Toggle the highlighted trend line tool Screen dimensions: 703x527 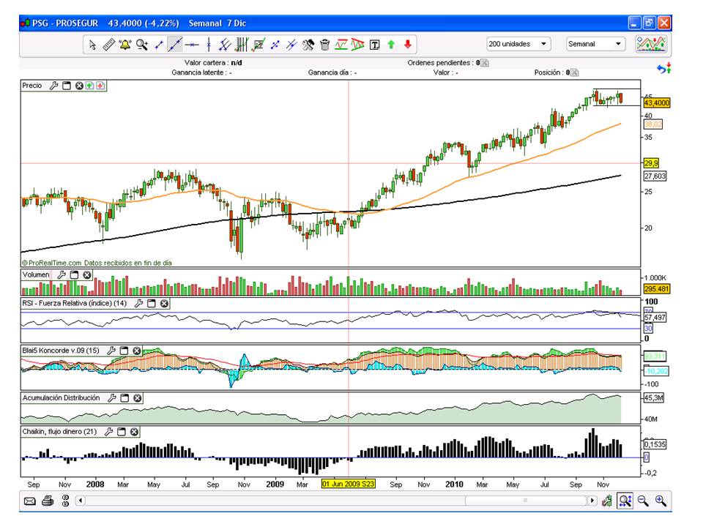175,45
